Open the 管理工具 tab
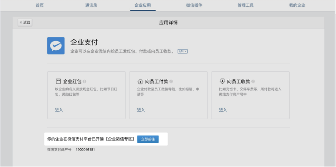The image size is (336, 167). click(x=245, y=5)
